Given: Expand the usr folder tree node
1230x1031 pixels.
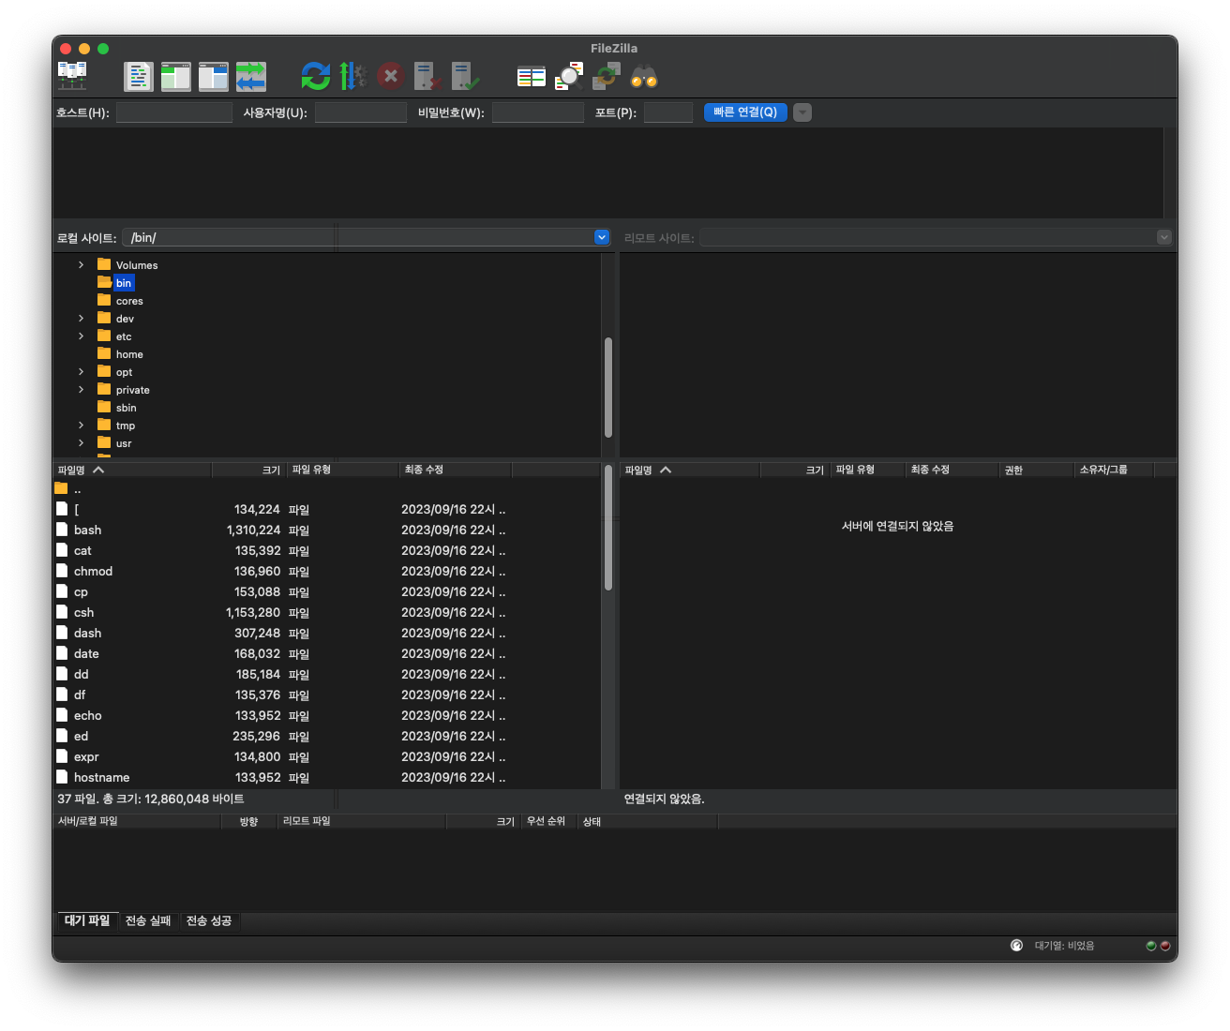Looking at the screenshot, I should tap(81, 443).
